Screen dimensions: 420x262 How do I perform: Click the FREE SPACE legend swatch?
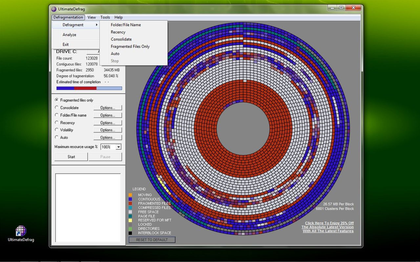(130, 212)
